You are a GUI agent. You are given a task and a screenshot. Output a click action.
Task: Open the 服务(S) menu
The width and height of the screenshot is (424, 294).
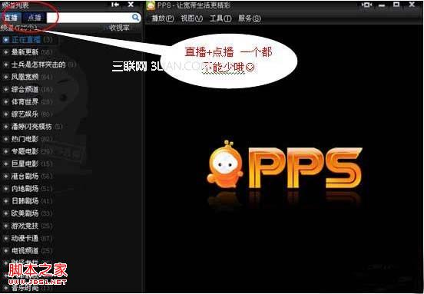[x=250, y=18]
